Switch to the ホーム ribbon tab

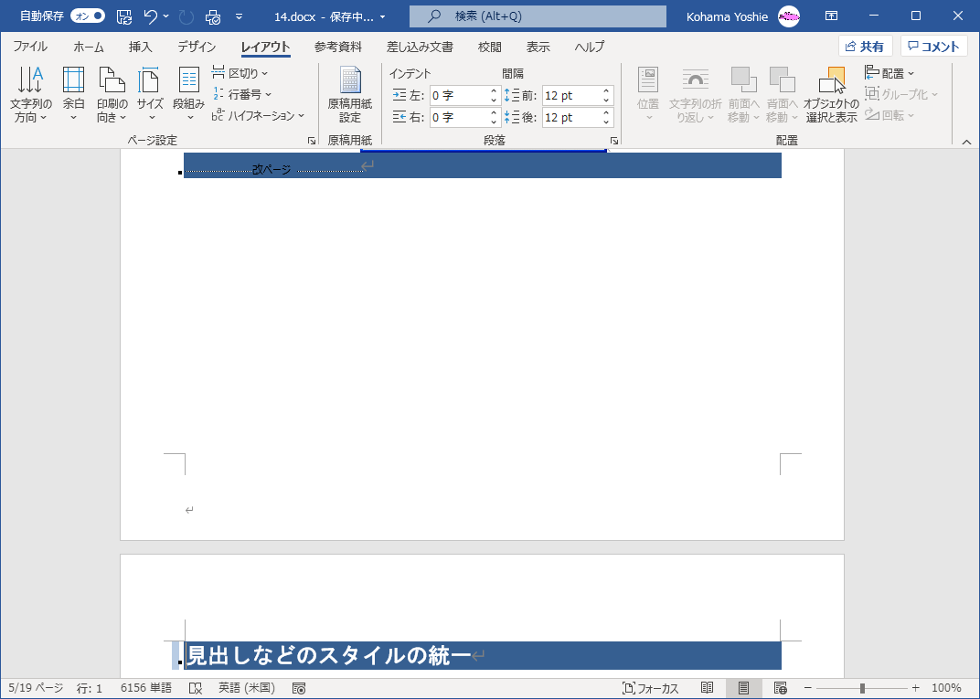(88, 47)
